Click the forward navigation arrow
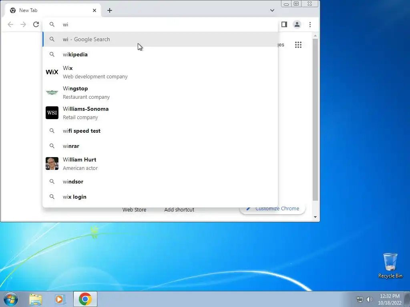Viewport: 410px width, 307px height. pyautogui.click(x=23, y=24)
